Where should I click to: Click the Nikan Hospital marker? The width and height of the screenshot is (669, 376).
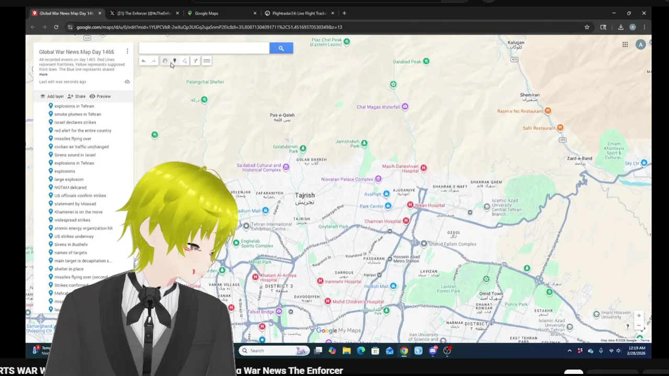point(410,205)
